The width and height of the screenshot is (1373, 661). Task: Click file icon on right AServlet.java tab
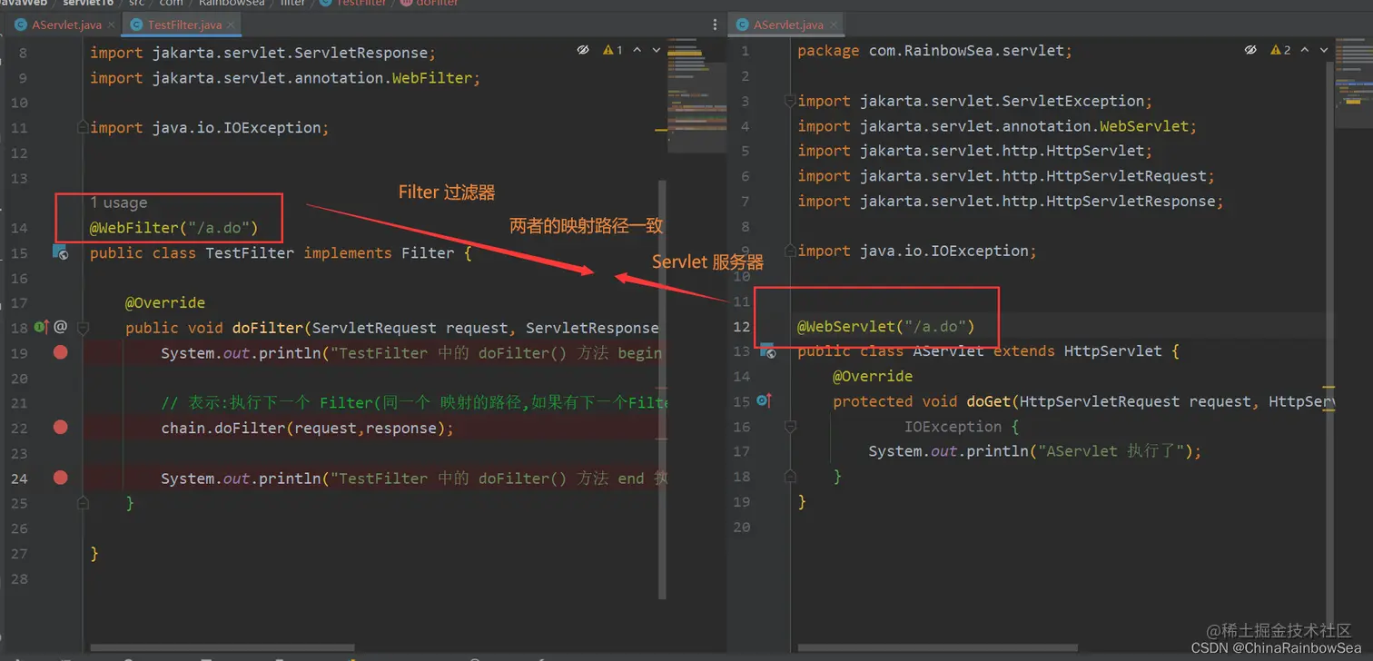[743, 25]
